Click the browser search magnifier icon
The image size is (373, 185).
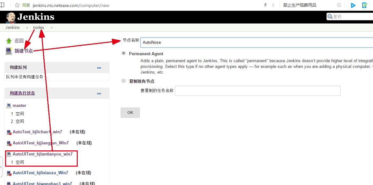click(339, 5)
